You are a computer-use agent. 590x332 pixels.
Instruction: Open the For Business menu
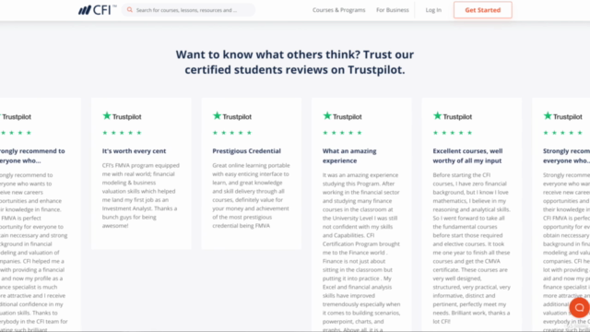pos(393,10)
